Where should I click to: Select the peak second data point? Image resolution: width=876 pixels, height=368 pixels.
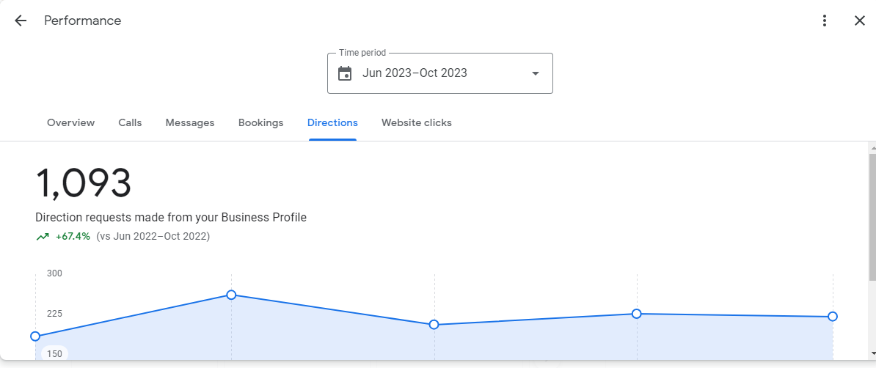click(231, 295)
